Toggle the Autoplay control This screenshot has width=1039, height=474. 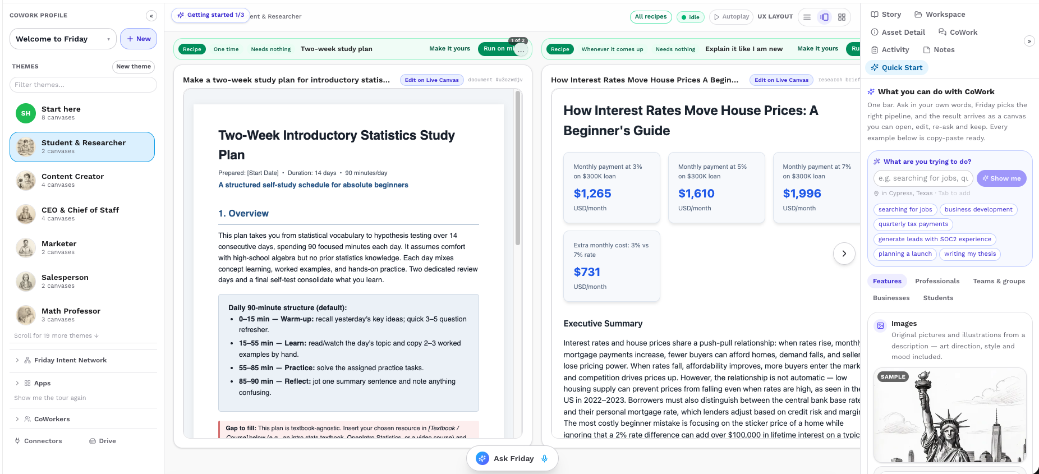coord(731,17)
